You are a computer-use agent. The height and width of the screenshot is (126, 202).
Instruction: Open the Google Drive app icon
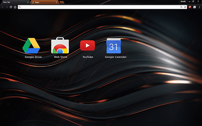(x=31, y=46)
